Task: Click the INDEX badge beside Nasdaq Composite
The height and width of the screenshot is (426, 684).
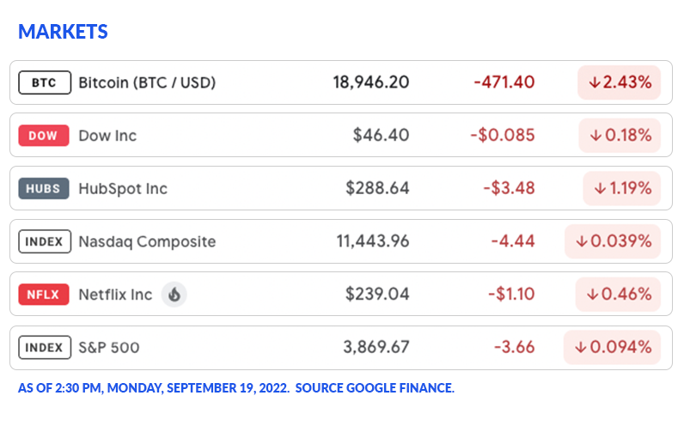Action: click(x=44, y=241)
